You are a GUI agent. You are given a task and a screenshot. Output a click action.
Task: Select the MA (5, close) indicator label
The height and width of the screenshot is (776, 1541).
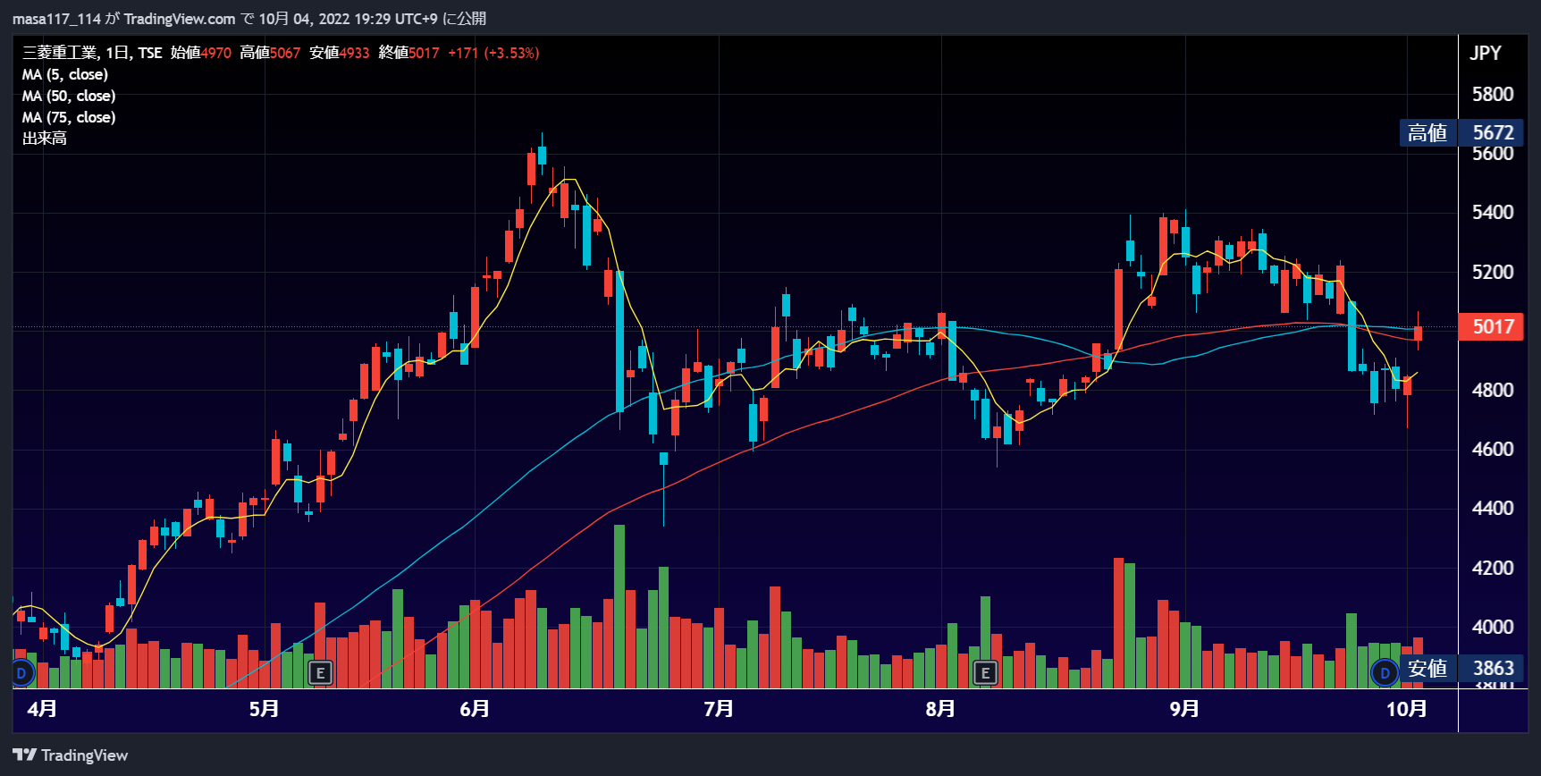pos(65,74)
